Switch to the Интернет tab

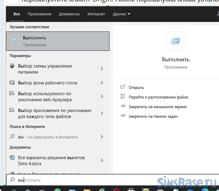pos(96,14)
